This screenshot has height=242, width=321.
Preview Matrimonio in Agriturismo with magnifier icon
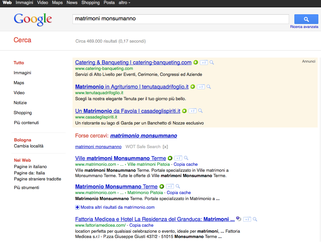point(209,87)
